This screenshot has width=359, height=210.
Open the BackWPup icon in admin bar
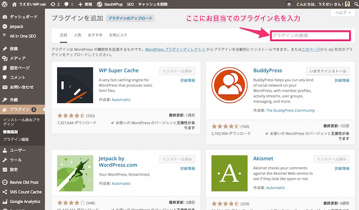coord(99,4)
